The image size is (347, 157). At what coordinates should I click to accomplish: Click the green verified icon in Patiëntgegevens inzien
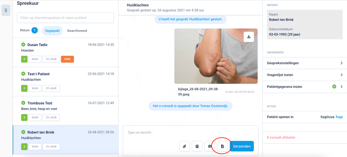tap(334, 87)
